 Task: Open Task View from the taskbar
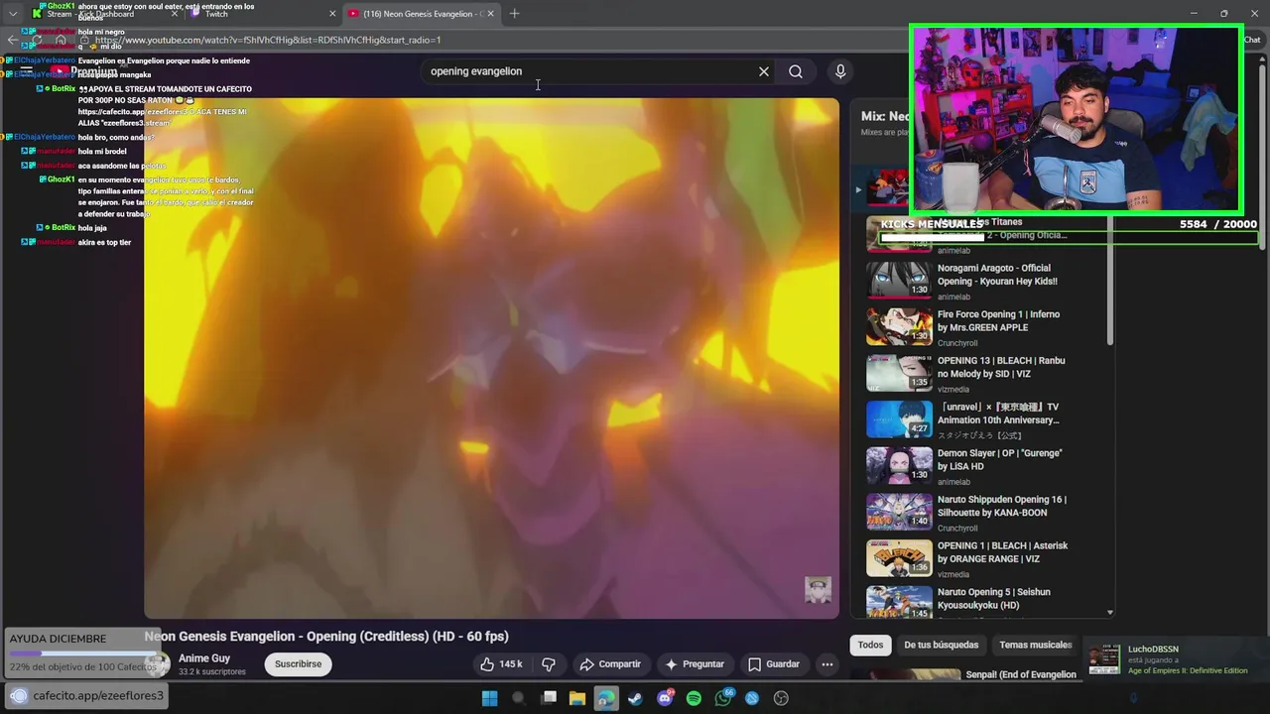coord(549,698)
